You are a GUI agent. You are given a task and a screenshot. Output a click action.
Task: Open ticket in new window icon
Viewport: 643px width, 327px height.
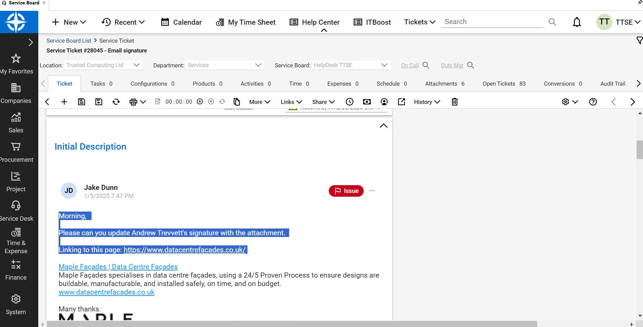(x=401, y=102)
